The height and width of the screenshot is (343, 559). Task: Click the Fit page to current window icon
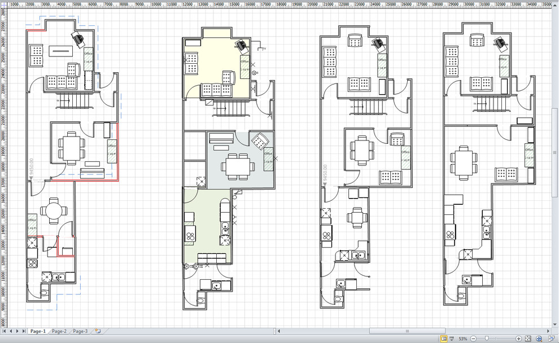pyautogui.click(x=529, y=338)
